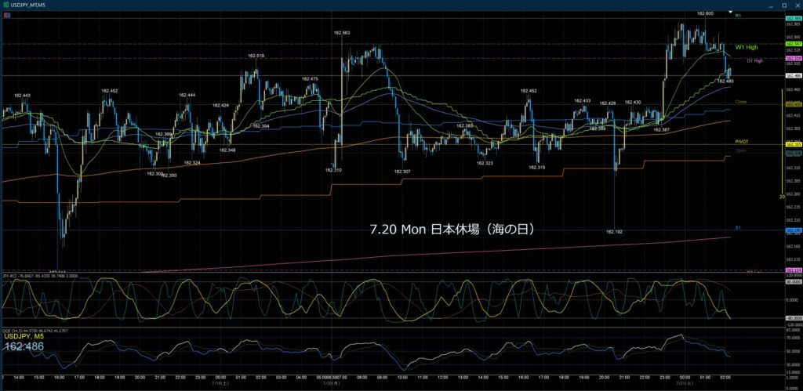Screen dimensions: 803x391
Task: Click the green chart icon in title bar
Action: [x=5, y=5]
